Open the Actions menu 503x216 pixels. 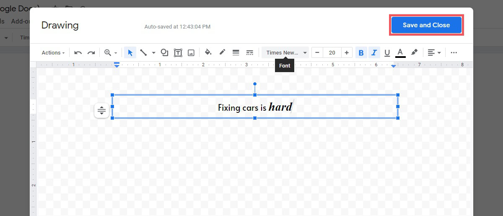53,52
